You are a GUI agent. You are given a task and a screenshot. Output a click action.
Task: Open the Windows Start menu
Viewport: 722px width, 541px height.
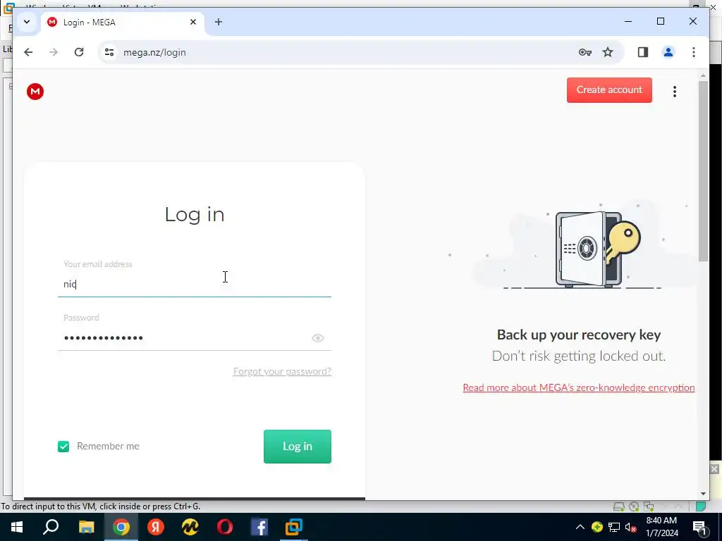tap(17, 527)
